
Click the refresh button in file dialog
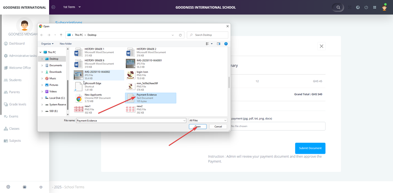coord(180,35)
